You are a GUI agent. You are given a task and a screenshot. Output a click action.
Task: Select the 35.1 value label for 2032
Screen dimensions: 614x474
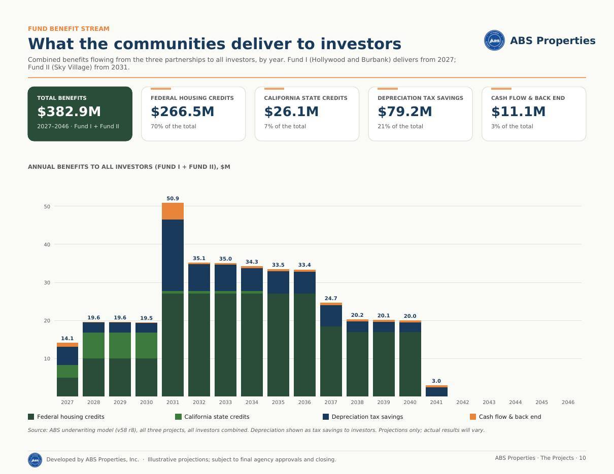[199, 259]
